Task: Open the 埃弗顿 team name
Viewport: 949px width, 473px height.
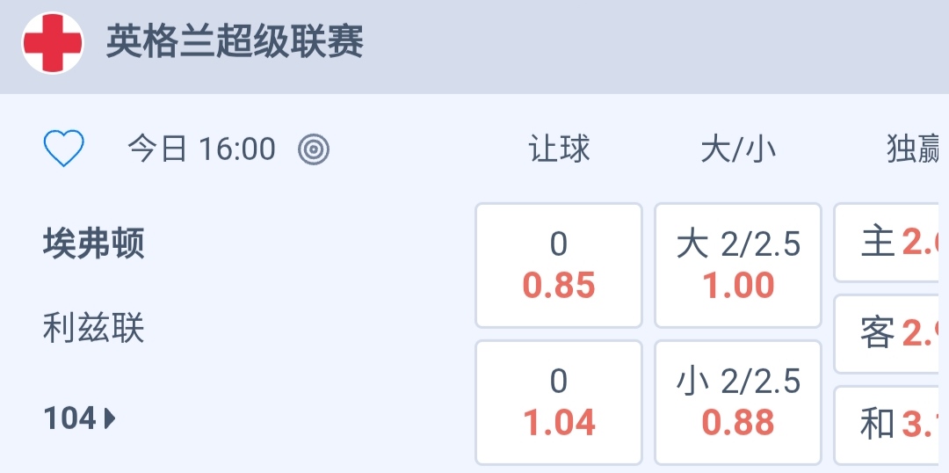Action: (x=94, y=244)
